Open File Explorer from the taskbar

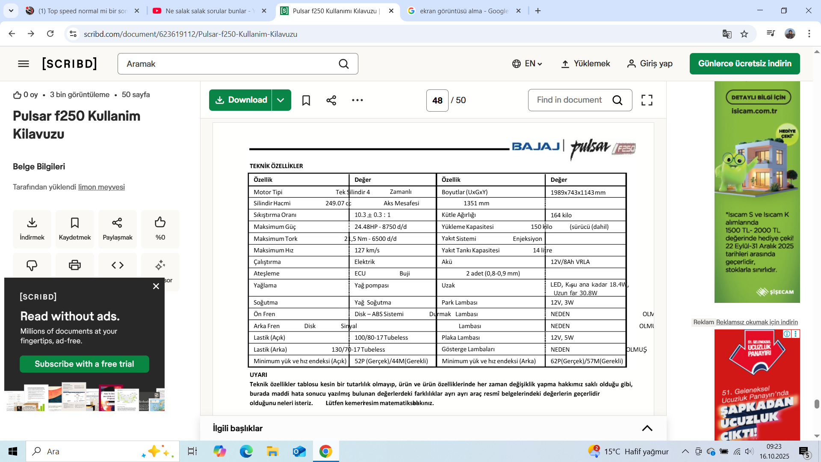coord(272,451)
